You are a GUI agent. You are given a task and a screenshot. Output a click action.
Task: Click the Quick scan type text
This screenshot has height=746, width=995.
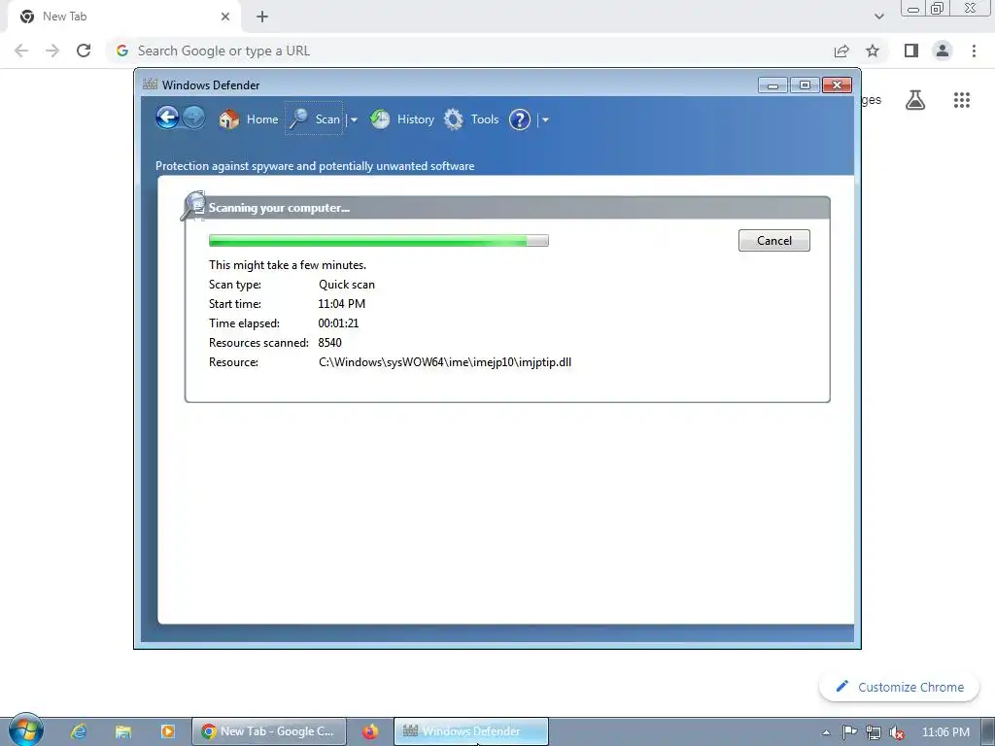click(347, 285)
